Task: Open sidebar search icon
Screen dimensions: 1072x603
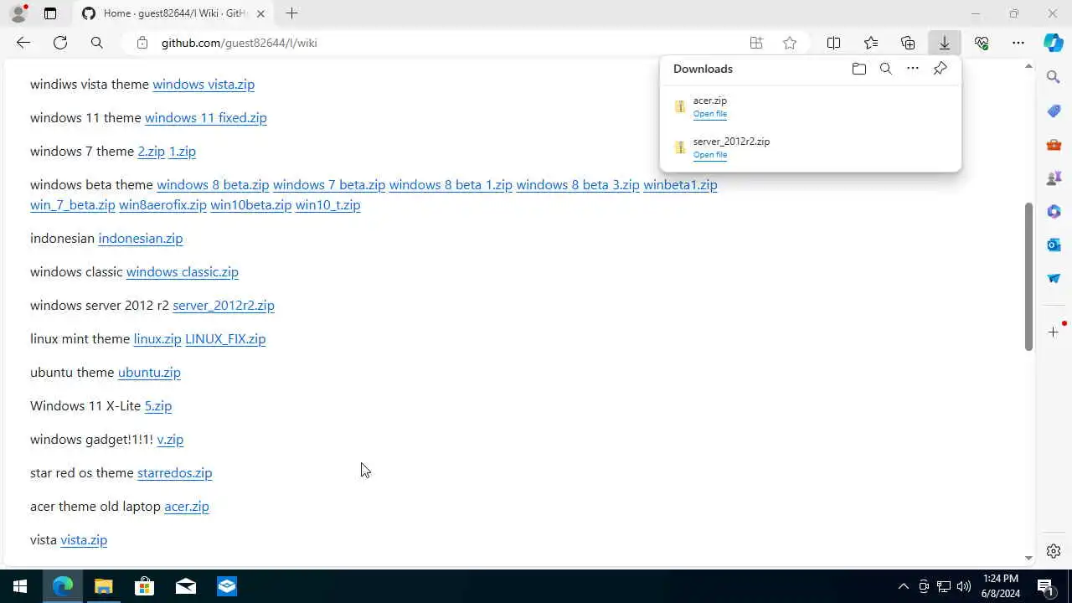Action: 1054,77
